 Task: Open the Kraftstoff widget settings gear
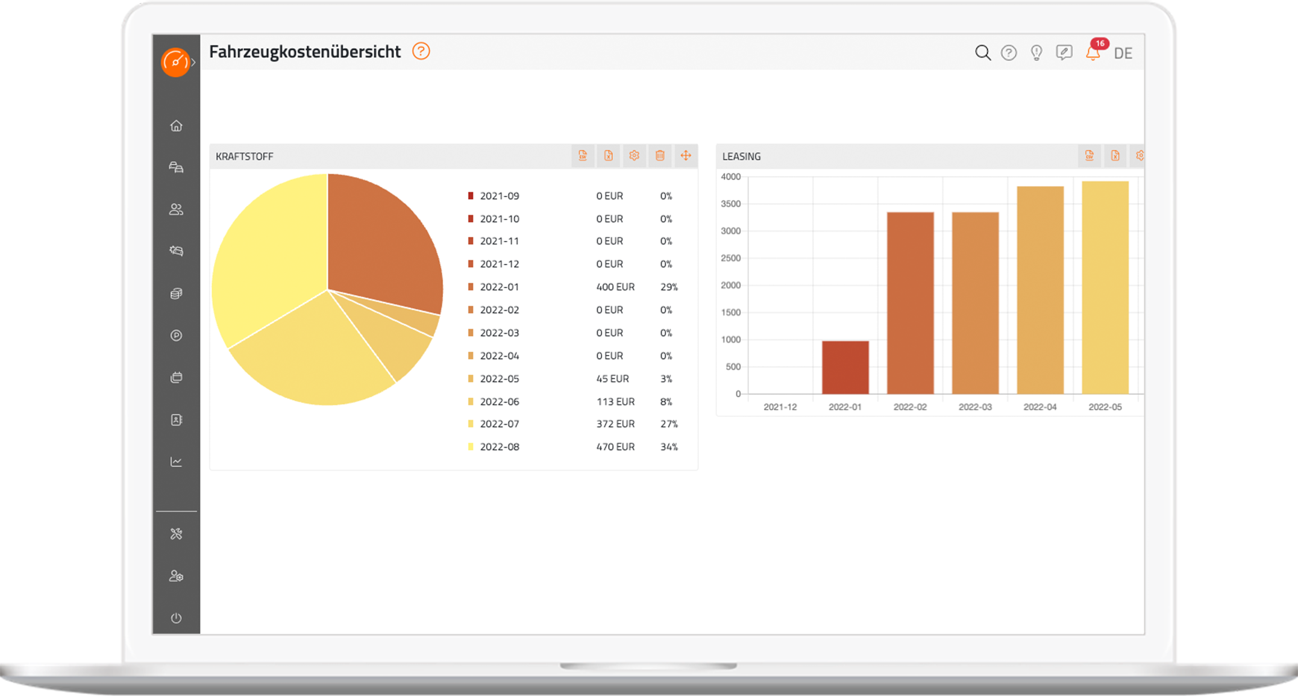pyautogui.click(x=634, y=156)
